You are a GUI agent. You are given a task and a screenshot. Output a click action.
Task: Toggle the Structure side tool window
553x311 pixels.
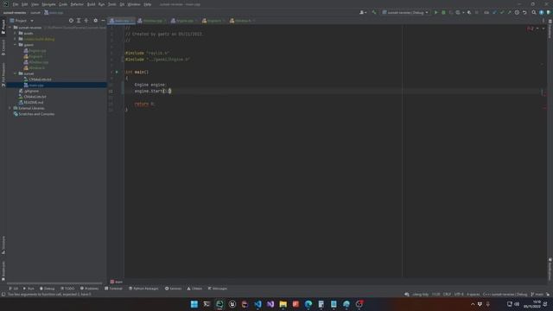pyautogui.click(x=3, y=245)
